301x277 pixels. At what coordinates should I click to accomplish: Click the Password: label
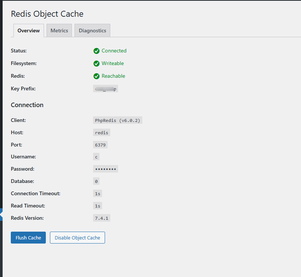[x=22, y=169]
